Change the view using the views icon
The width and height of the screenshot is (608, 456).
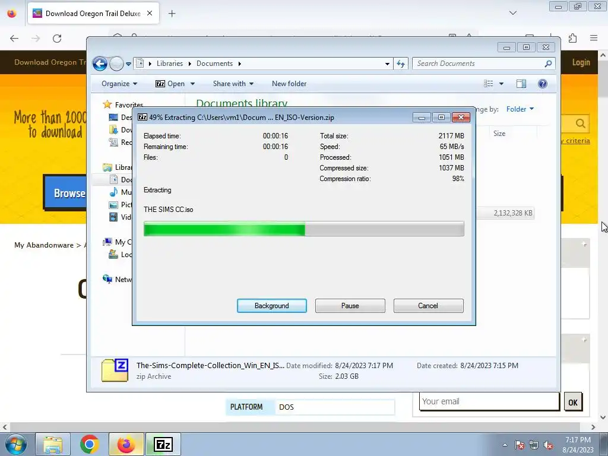489,84
